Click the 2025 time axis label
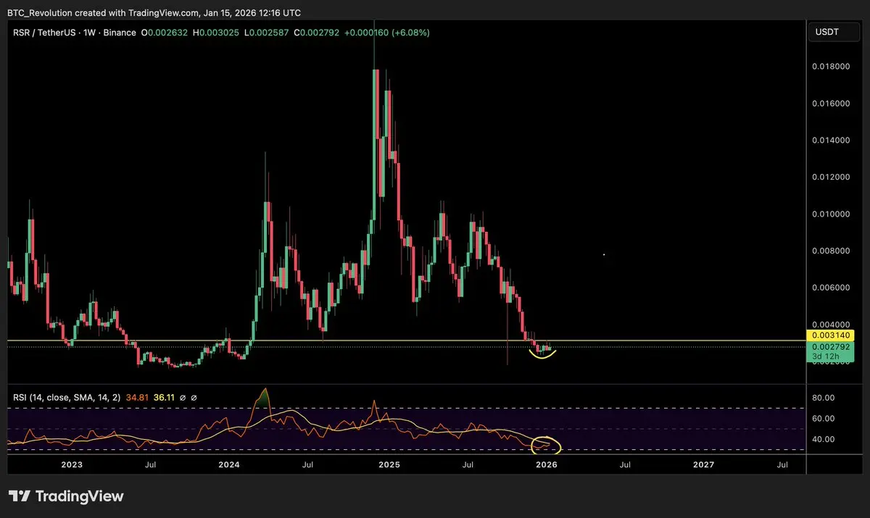Viewport: 870px width, 518px height. coord(389,464)
